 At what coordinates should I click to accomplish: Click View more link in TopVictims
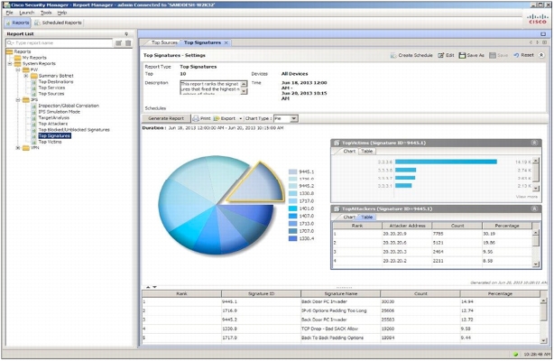point(526,197)
